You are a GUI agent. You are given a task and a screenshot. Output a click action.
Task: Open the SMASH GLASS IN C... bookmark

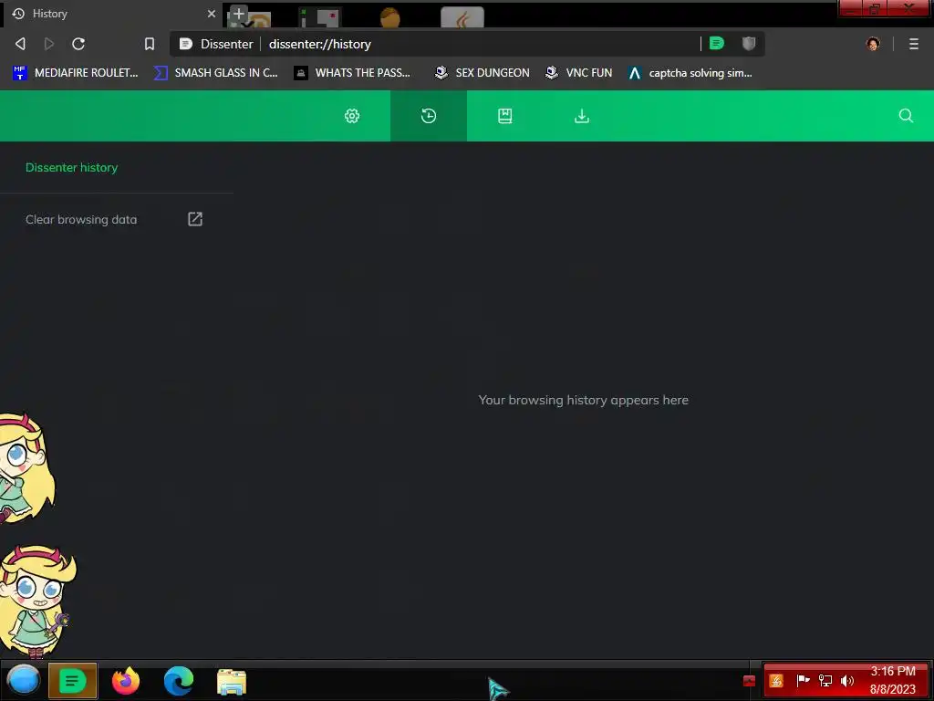215,73
